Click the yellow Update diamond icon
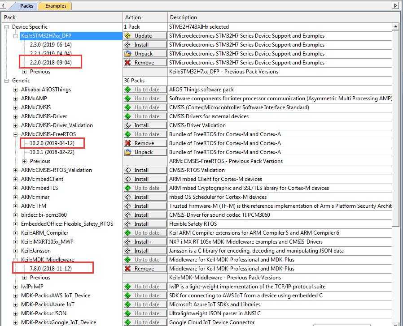The image size is (403, 326). tap(128, 36)
